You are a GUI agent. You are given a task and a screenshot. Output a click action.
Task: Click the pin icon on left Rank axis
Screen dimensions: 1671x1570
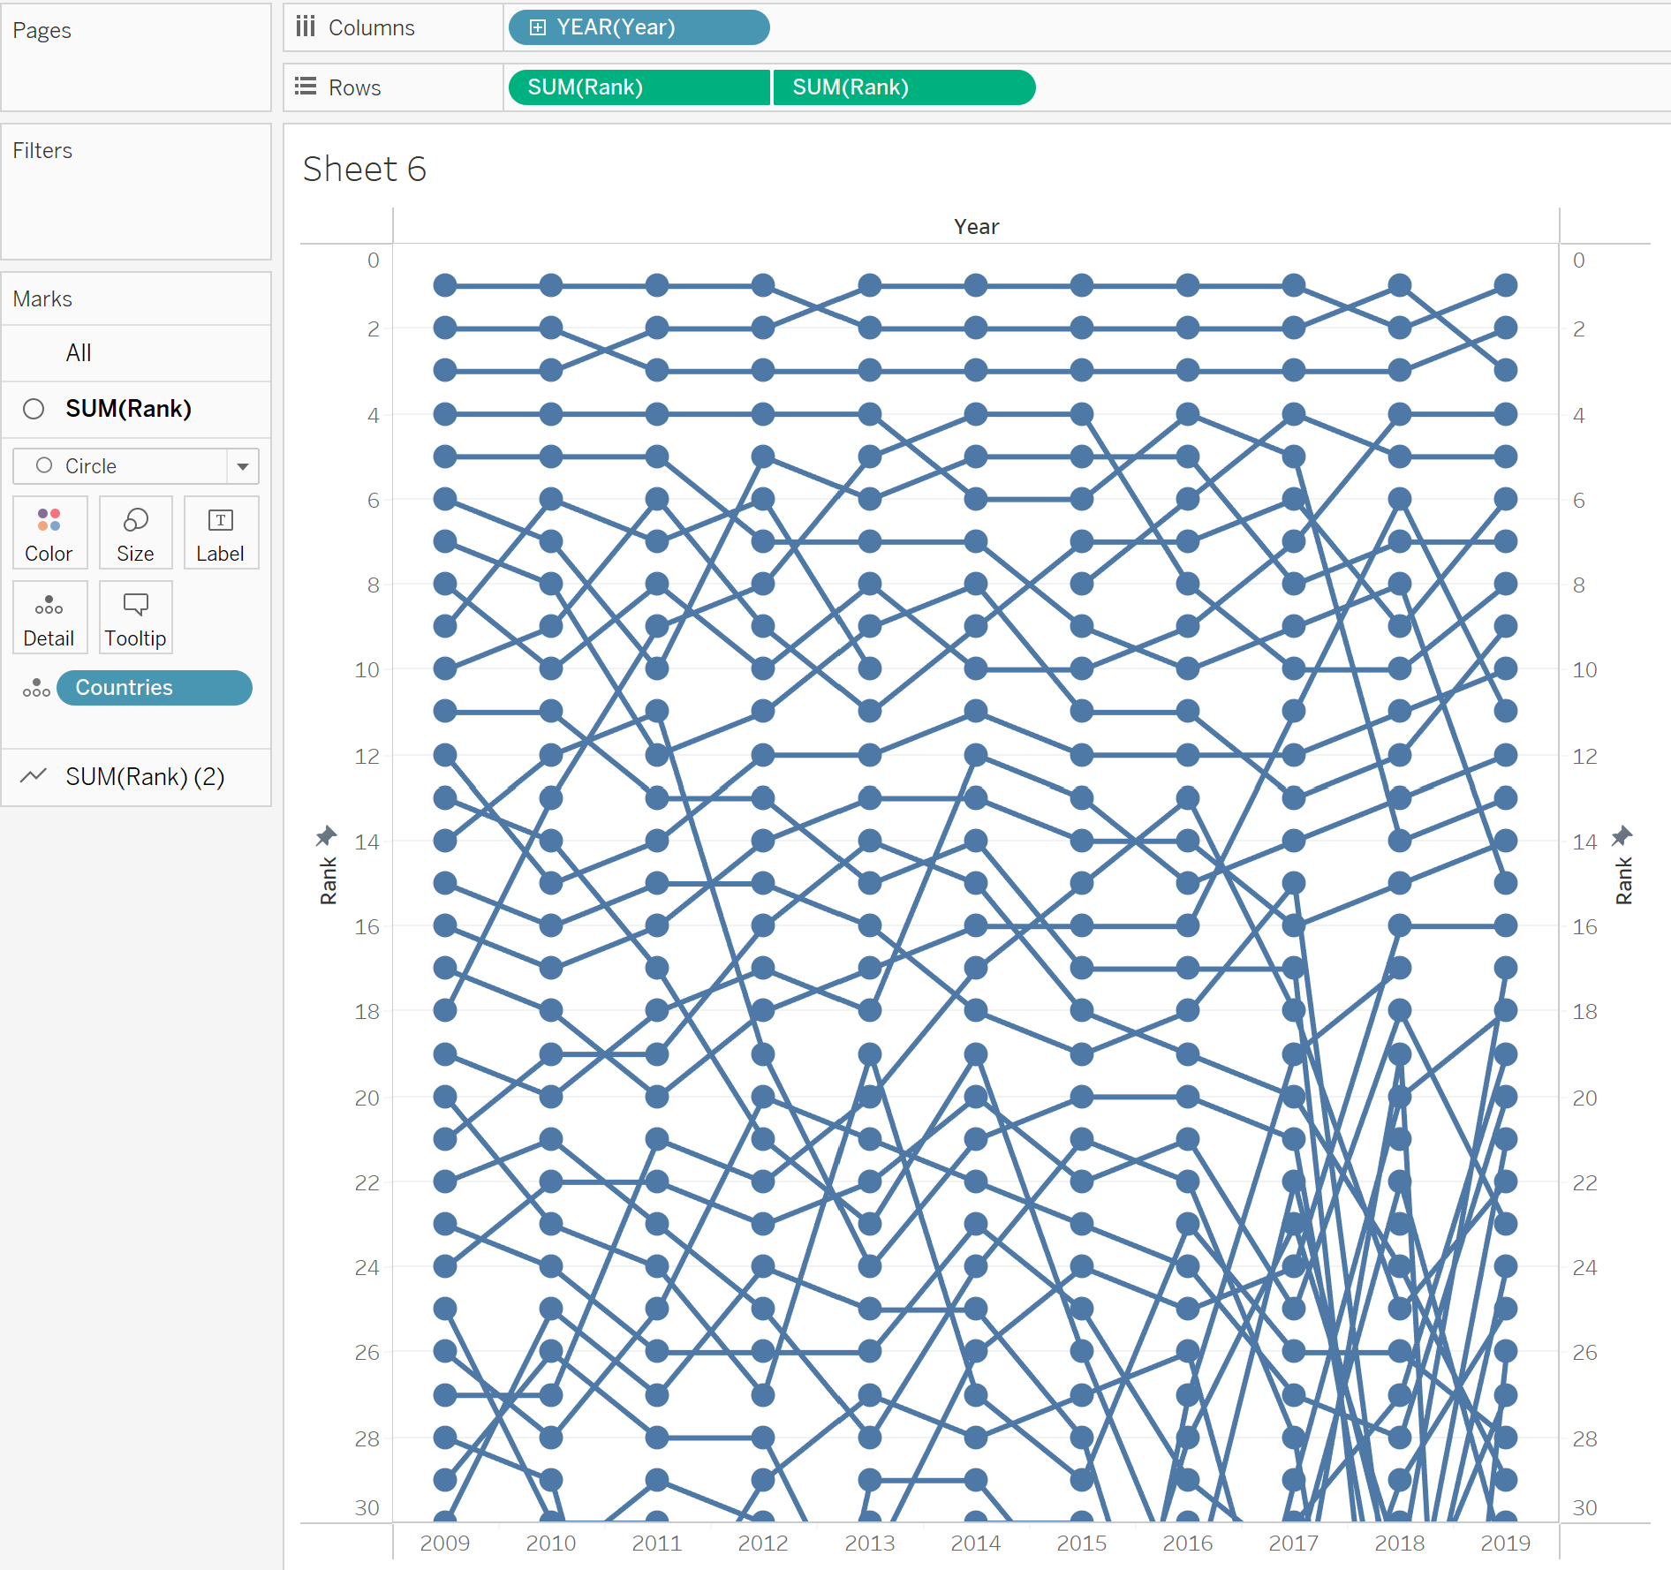(326, 835)
